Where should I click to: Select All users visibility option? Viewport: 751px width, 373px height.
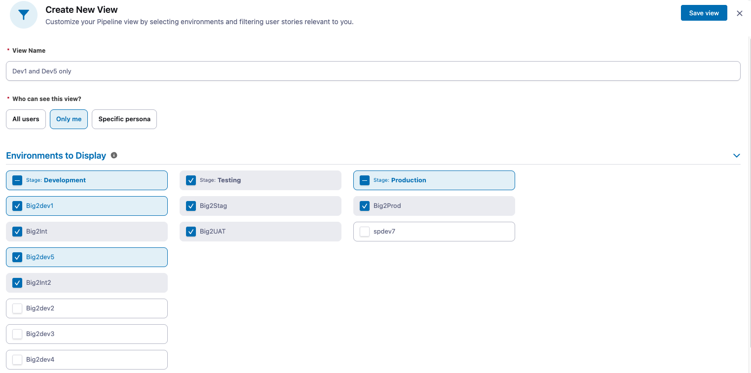pyautogui.click(x=26, y=119)
